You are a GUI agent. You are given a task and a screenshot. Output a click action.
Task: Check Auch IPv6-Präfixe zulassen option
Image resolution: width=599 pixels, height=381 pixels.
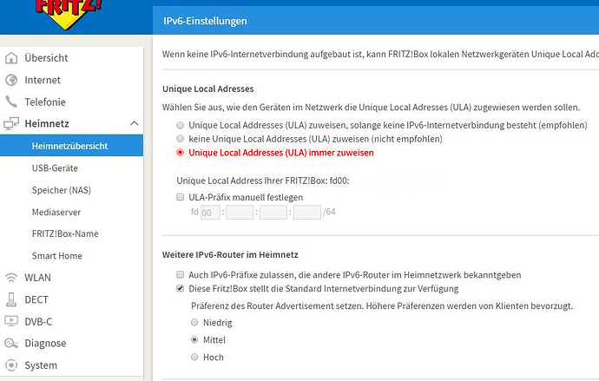click(181, 274)
